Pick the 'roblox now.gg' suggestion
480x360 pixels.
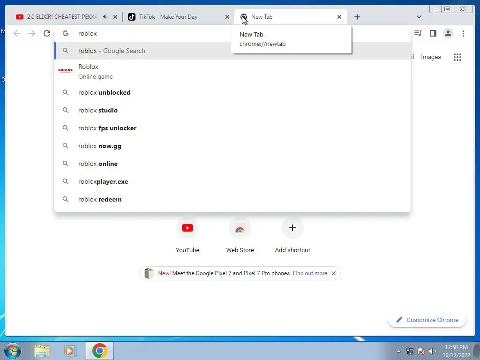[232, 146]
